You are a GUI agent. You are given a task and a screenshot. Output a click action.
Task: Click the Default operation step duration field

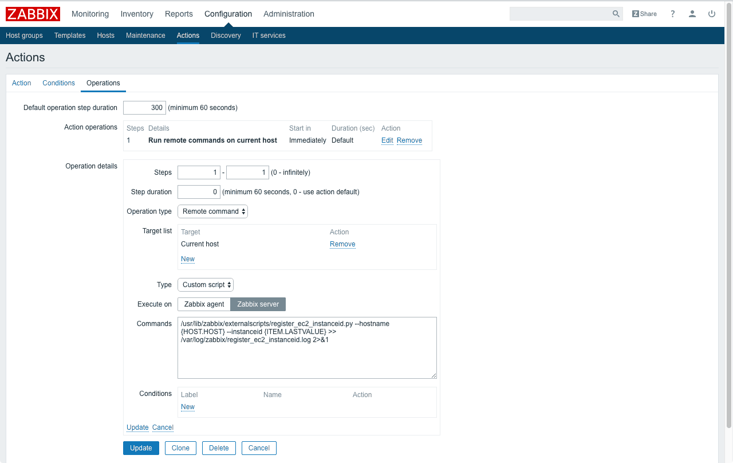click(144, 108)
